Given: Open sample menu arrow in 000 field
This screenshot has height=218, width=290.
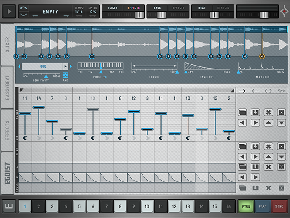Looking at the screenshot, I should pyautogui.click(x=65, y=66).
